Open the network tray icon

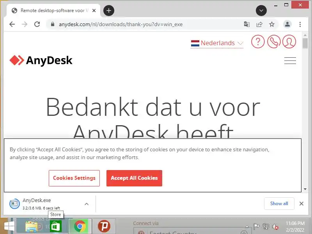click(x=266, y=227)
